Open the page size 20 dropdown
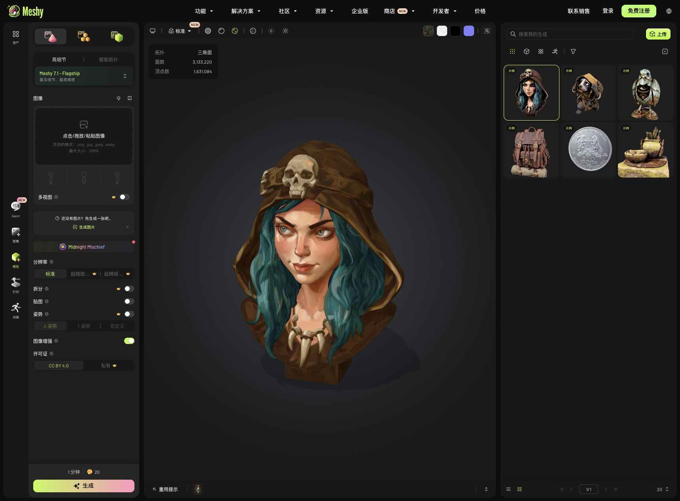This screenshot has width=680, height=501. click(663, 489)
